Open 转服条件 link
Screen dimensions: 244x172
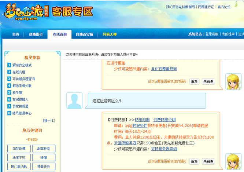point(140,125)
